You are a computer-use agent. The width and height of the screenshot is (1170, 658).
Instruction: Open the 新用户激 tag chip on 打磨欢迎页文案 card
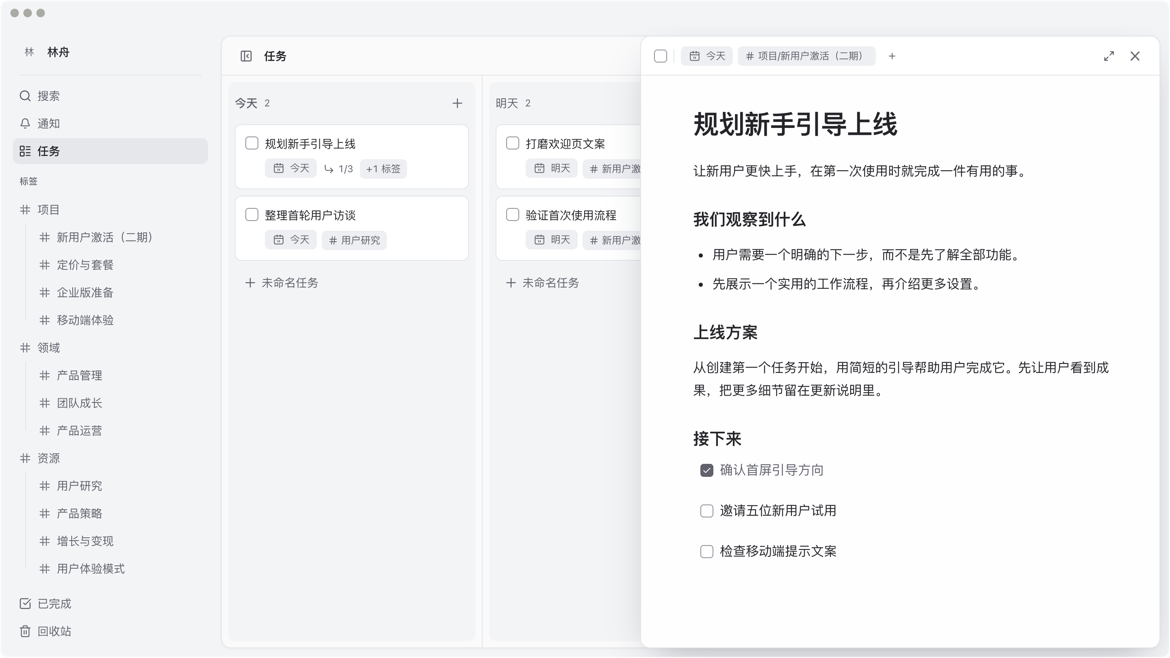[612, 169]
